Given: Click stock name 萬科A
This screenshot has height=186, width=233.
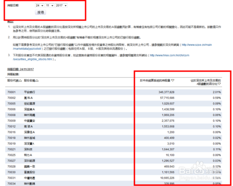Looking at the screenshot, I should click(x=28, y=98).
